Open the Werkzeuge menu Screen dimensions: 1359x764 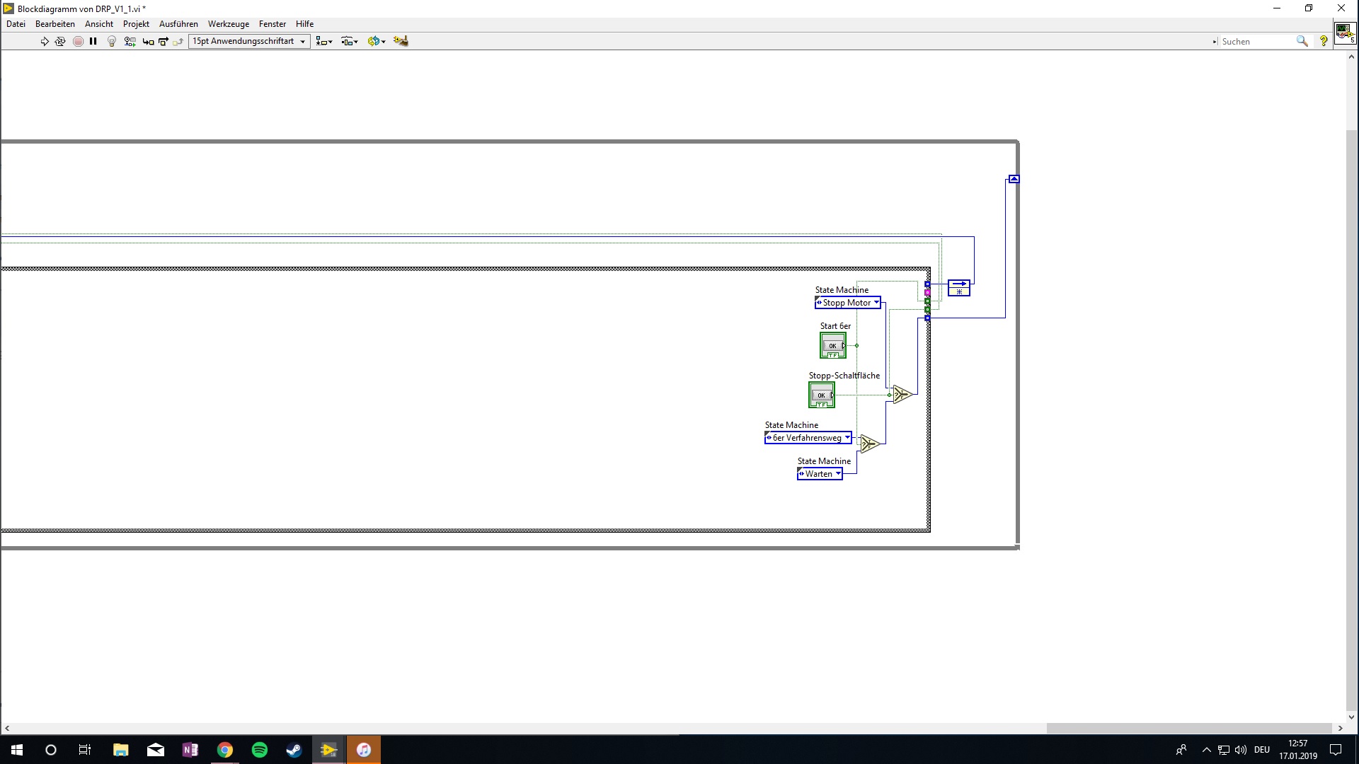click(x=228, y=24)
